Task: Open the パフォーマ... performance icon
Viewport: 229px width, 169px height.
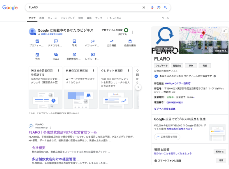Action: point(93,41)
